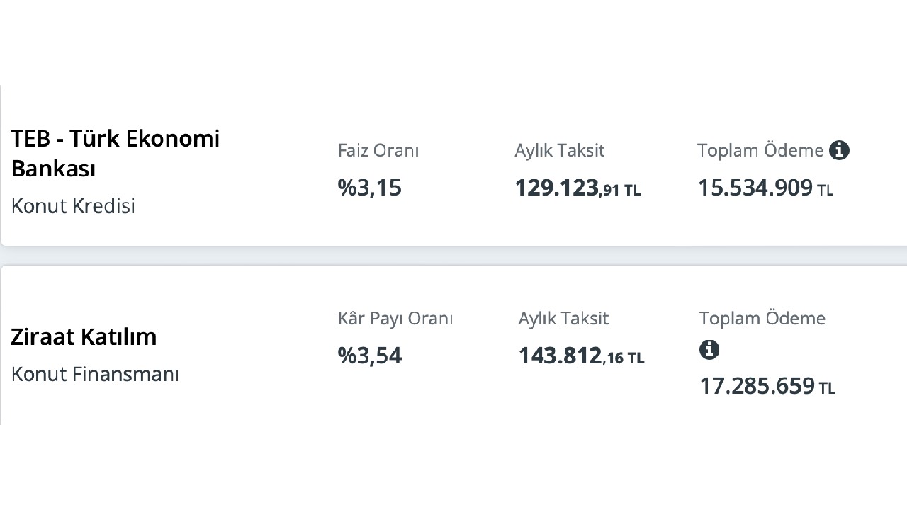Select the Konut Kredisi product label
Viewport: 907px width, 510px height.
pos(73,206)
